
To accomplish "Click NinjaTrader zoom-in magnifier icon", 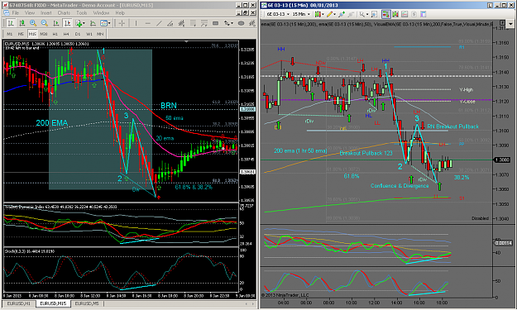I will point(342,14).
